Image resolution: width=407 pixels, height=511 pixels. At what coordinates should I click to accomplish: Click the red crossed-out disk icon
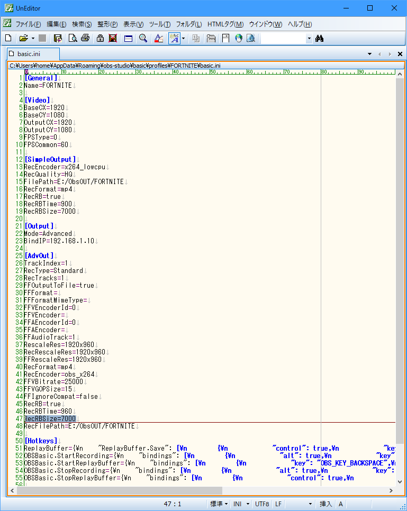(113, 38)
